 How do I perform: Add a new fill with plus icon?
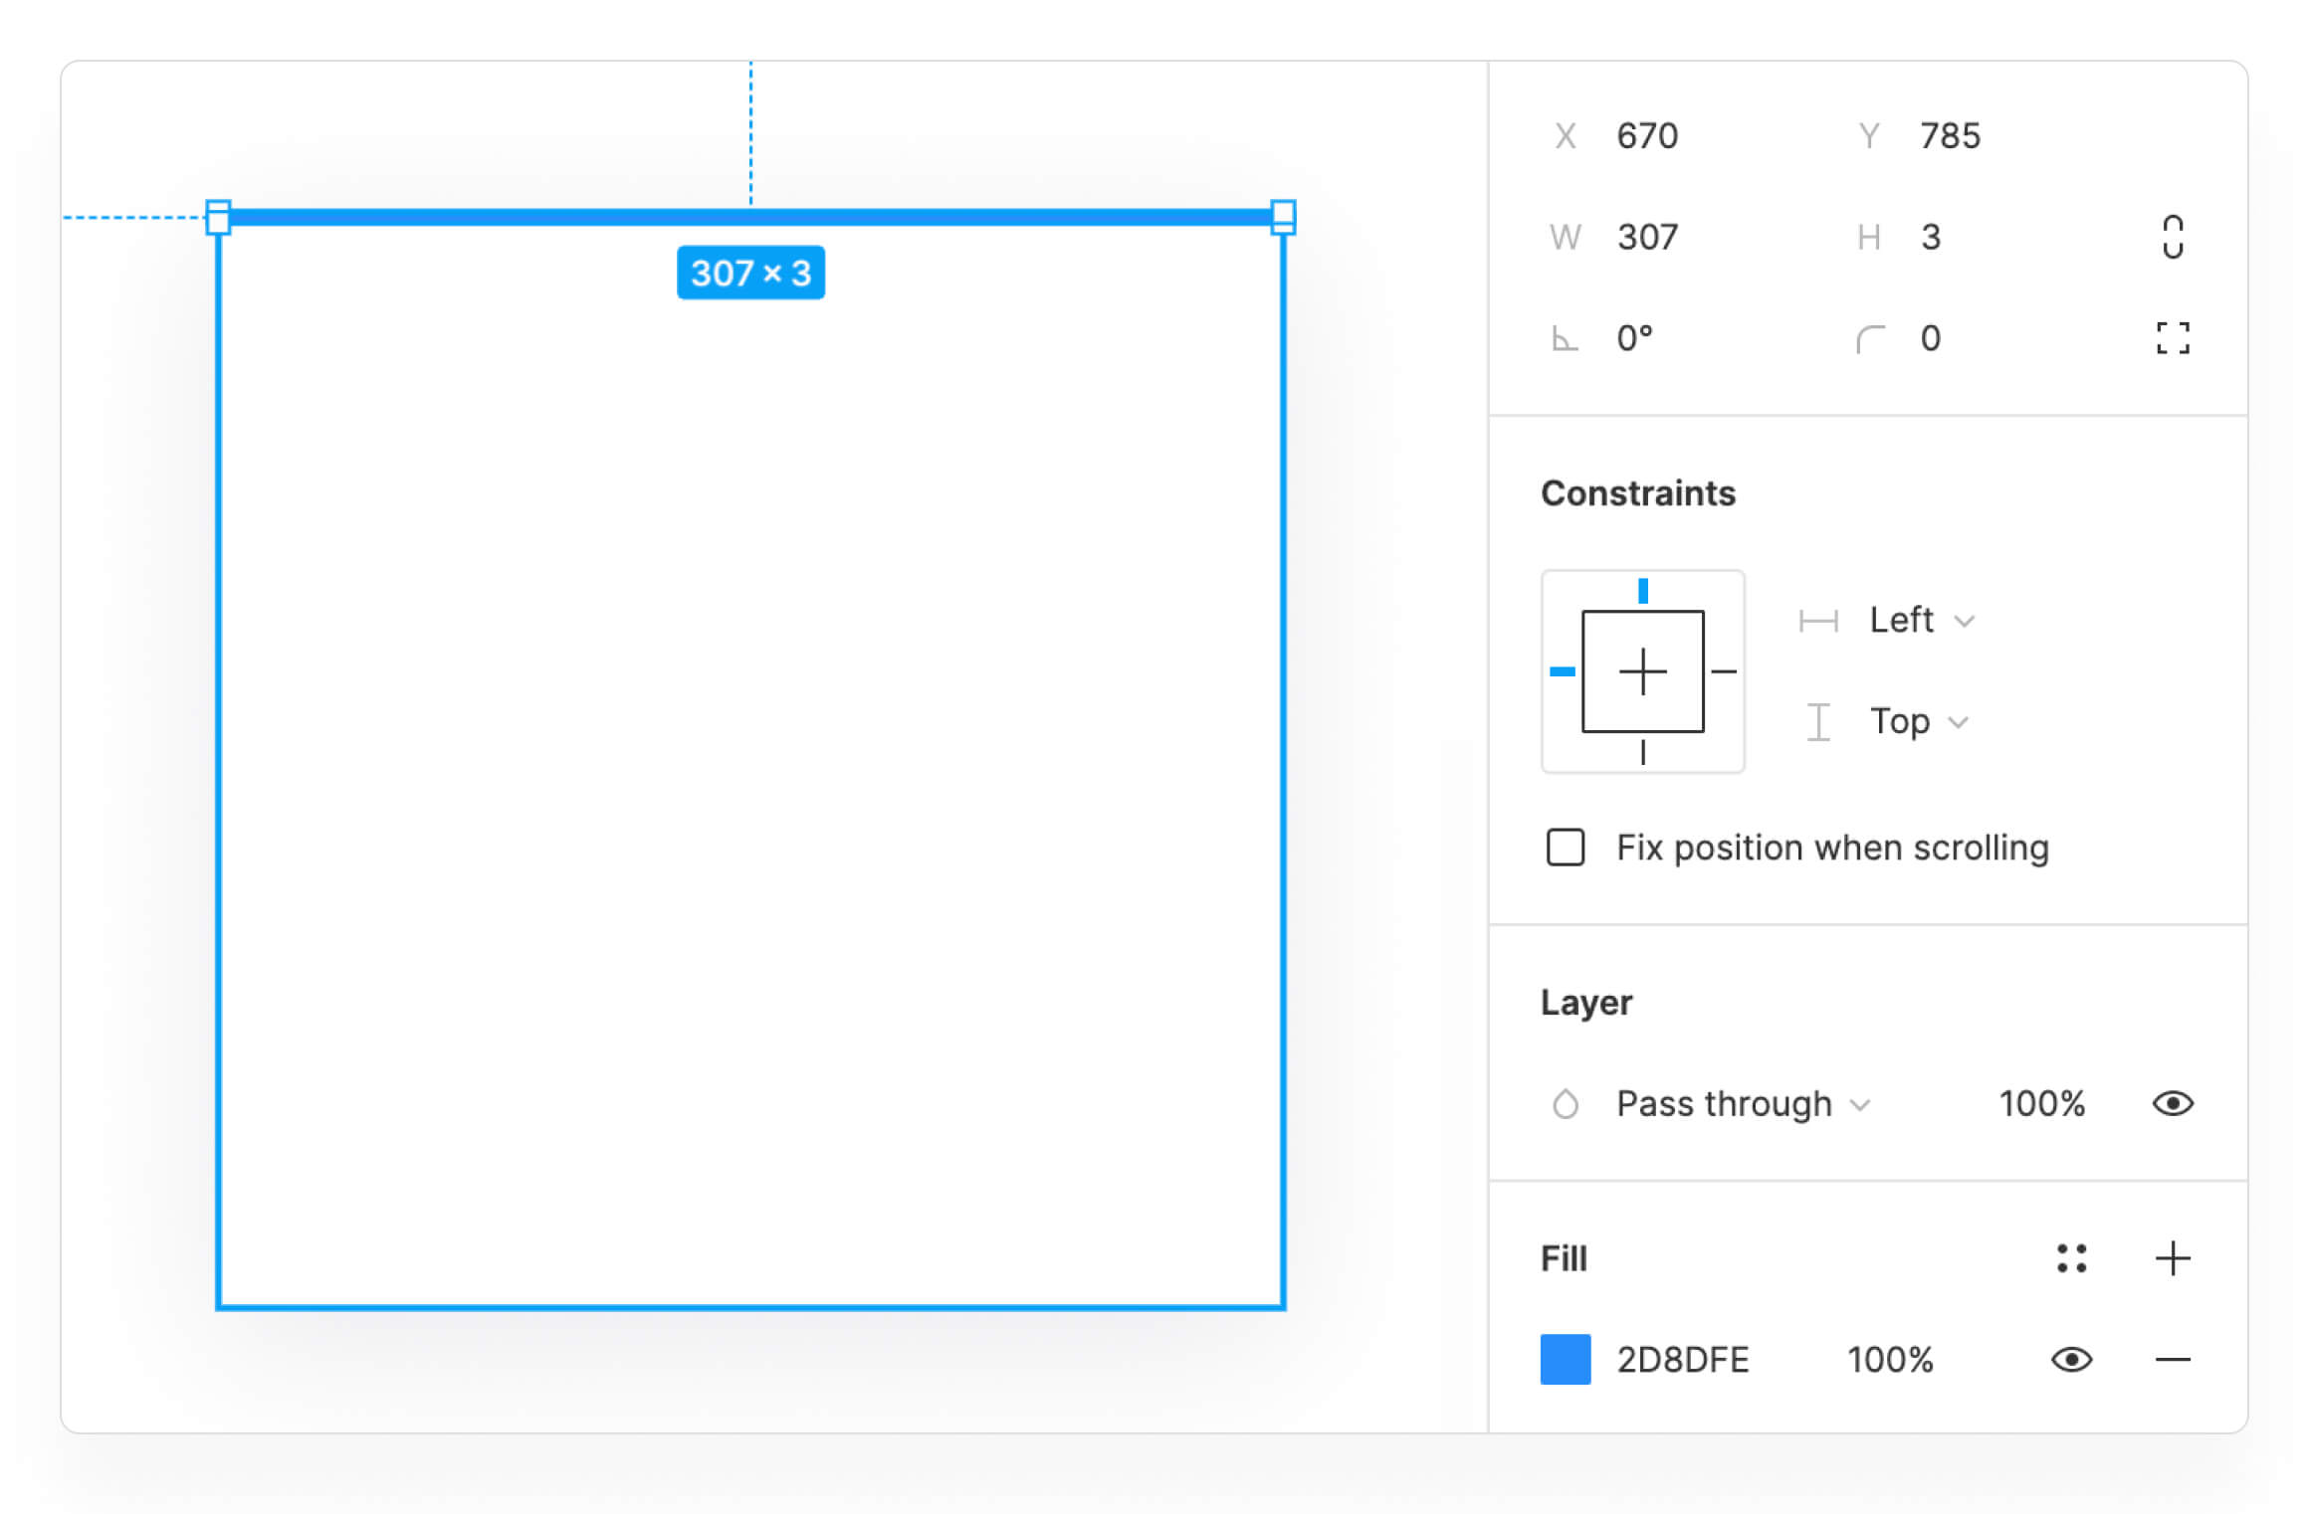[x=2173, y=1258]
